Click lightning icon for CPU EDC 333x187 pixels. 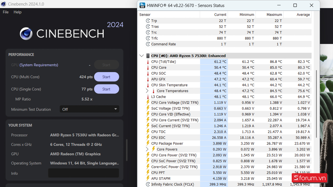point(148,137)
